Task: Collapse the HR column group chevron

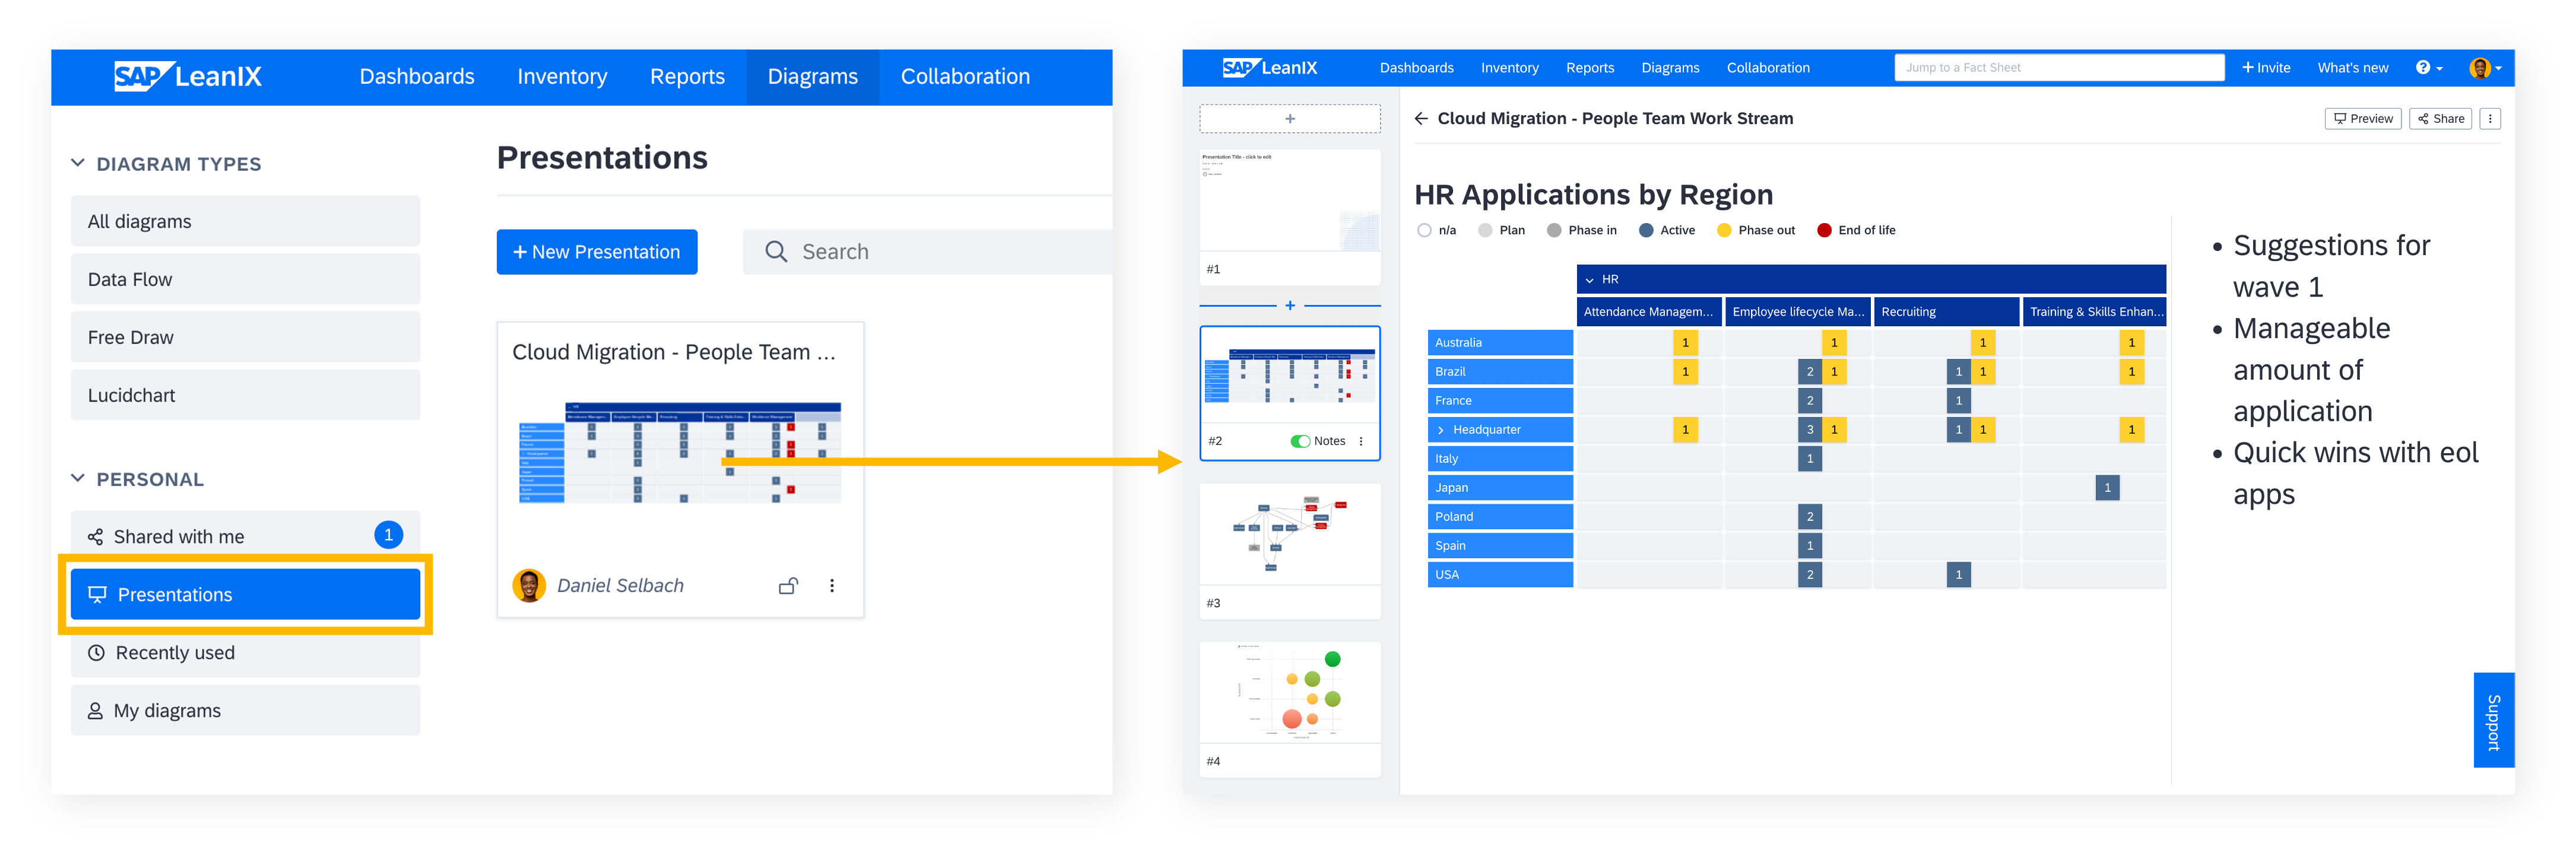Action: [x=1590, y=280]
